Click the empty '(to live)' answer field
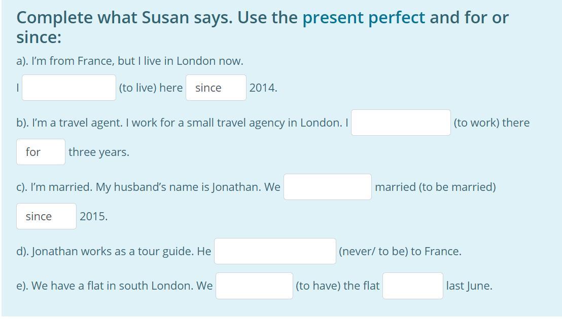Image resolution: width=562 pixels, height=319 pixels. click(69, 88)
